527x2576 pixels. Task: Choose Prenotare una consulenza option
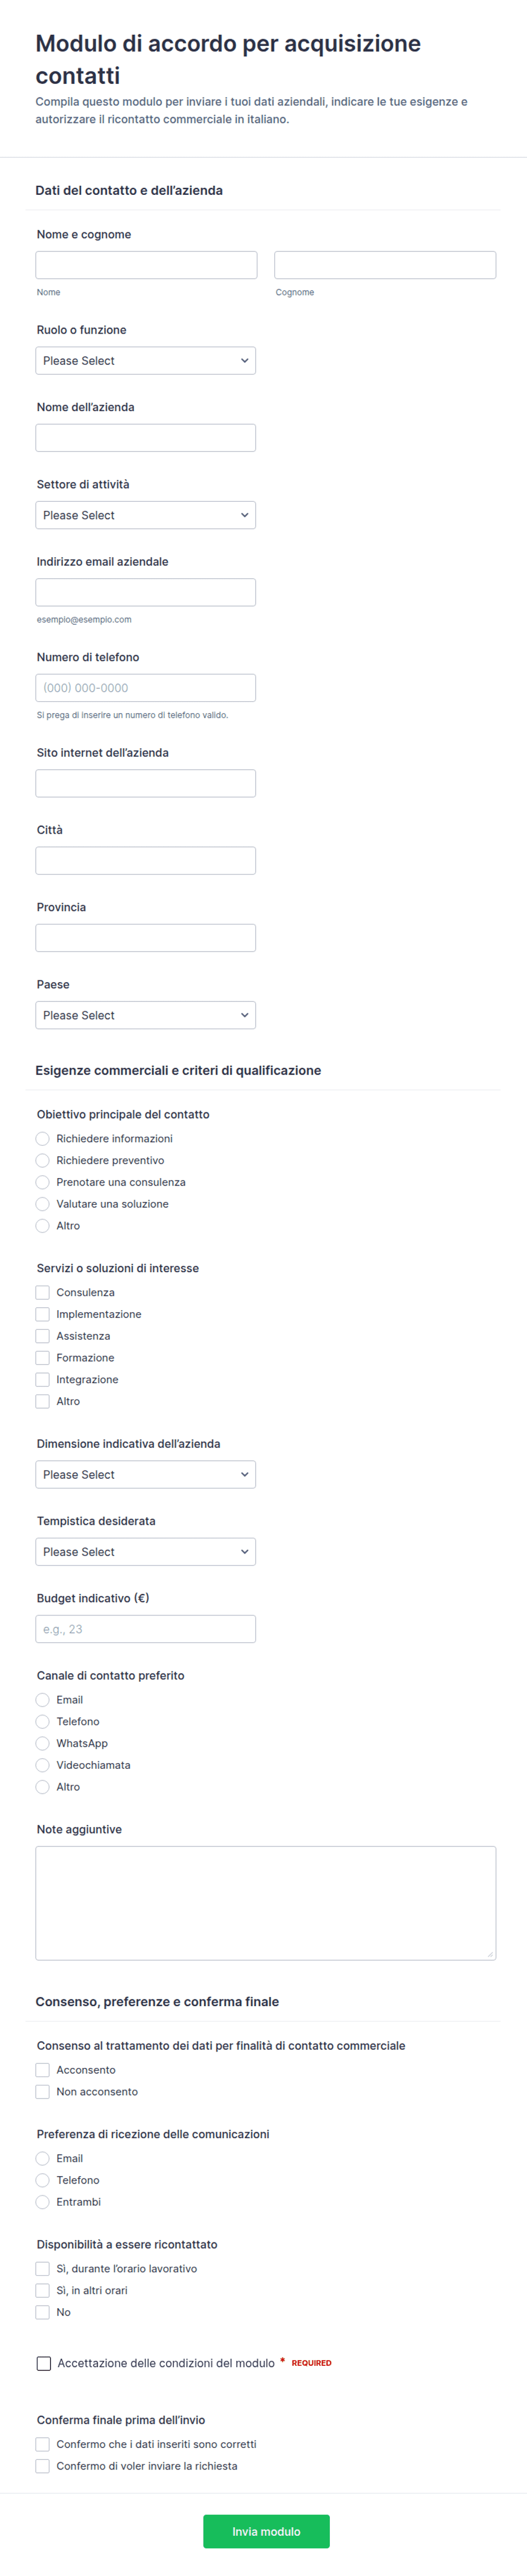click(42, 1182)
